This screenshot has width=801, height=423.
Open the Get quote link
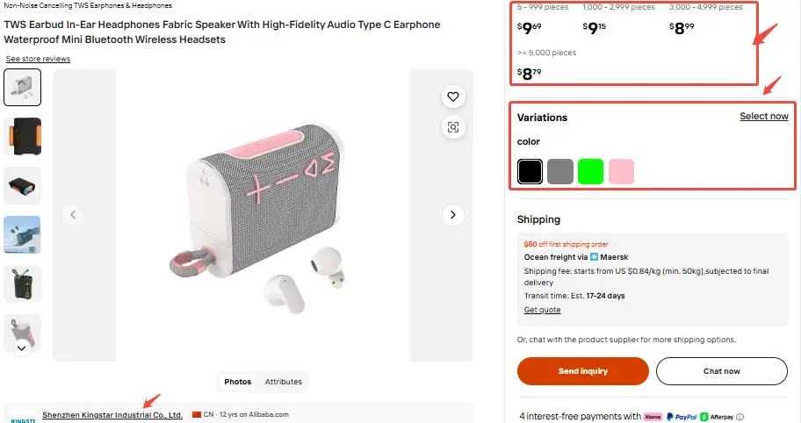[542, 310]
